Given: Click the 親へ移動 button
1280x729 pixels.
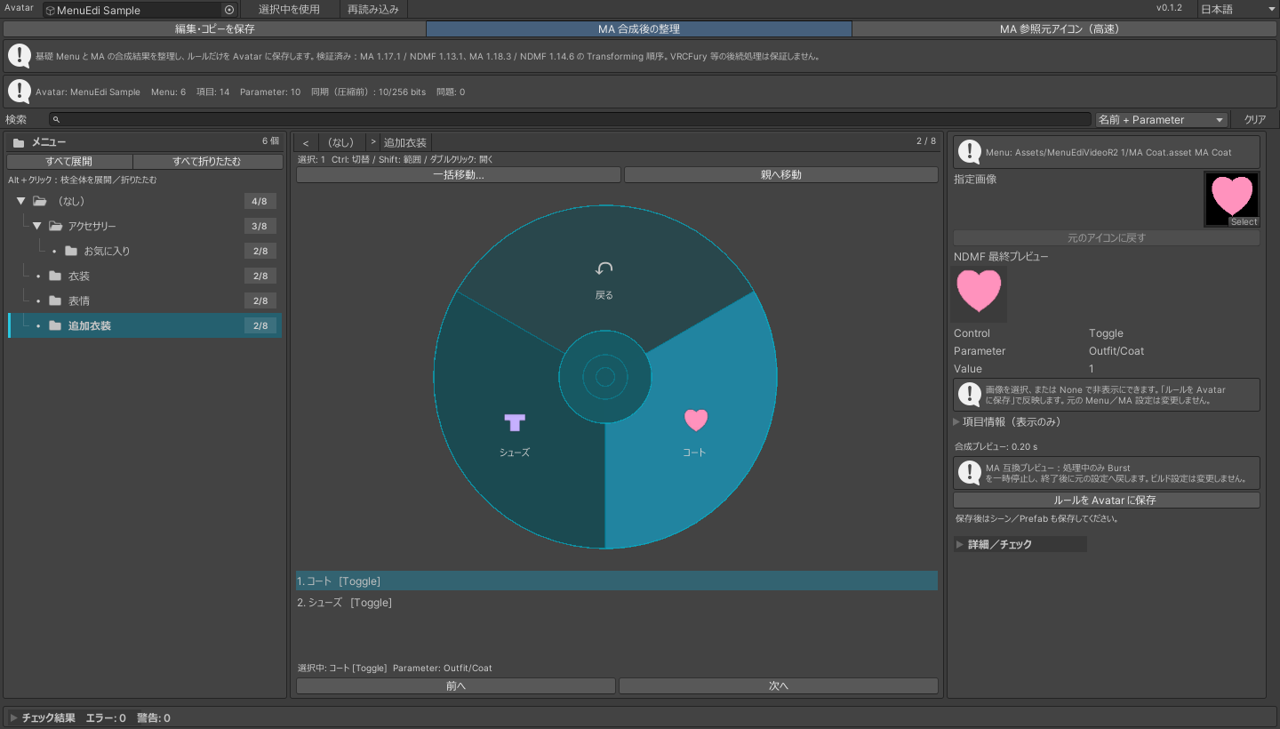Looking at the screenshot, I should (781, 174).
